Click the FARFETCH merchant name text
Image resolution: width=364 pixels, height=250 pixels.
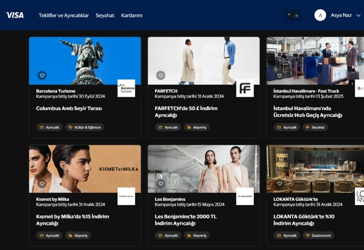pyautogui.click(x=166, y=91)
